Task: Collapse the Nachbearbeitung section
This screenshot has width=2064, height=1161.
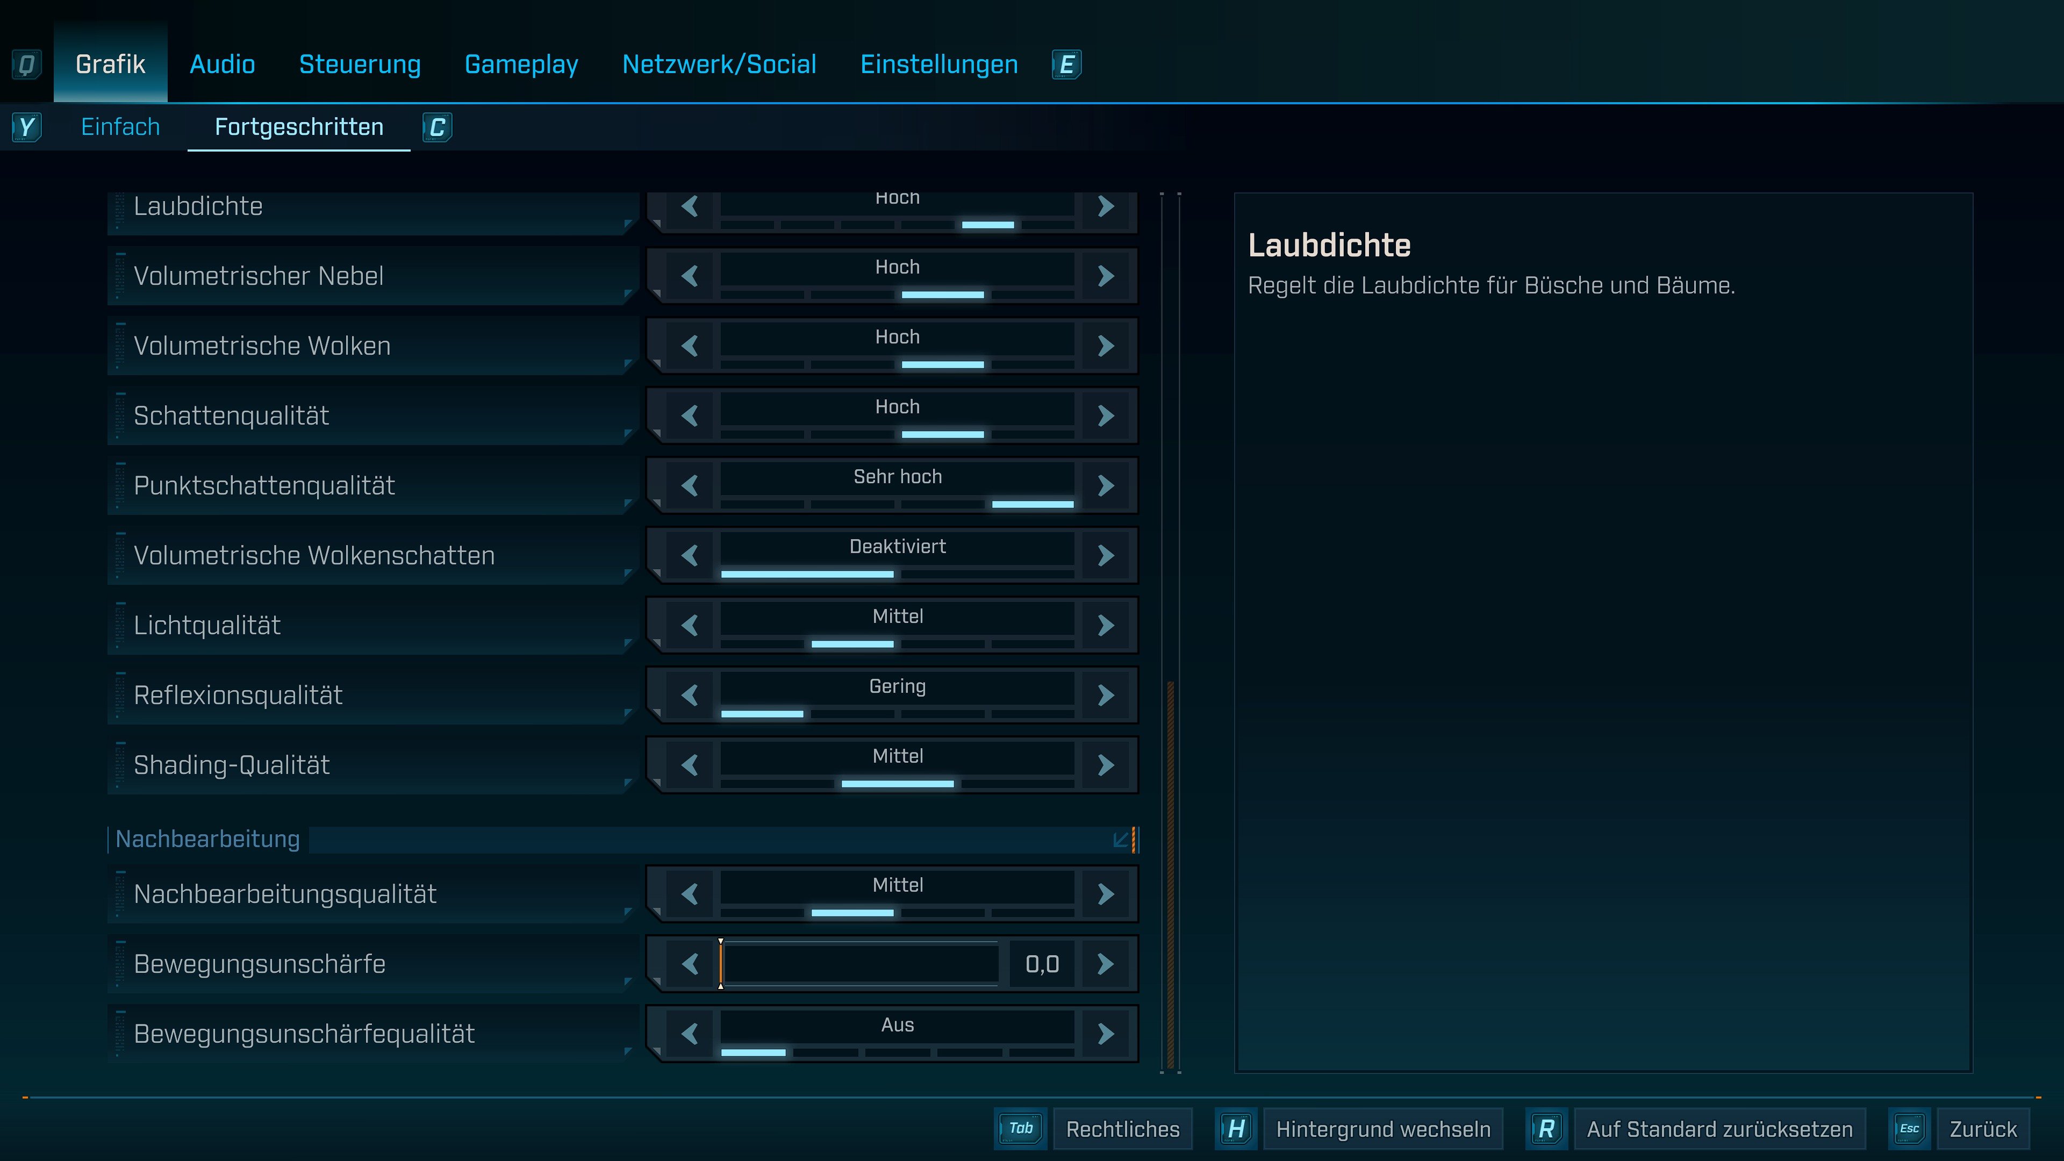Action: click(1122, 839)
